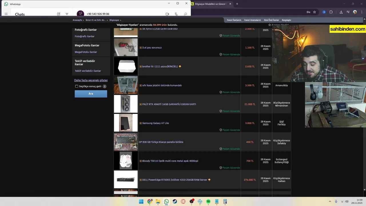Open Chrome media controls icon
This screenshot has height=206, width=366.
click(x=348, y=12)
